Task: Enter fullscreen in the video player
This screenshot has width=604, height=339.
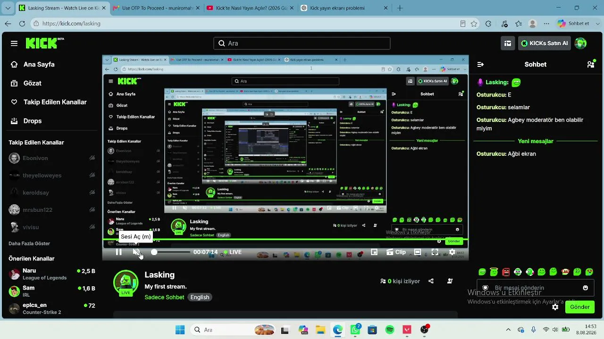Action: tap(435, 252)
